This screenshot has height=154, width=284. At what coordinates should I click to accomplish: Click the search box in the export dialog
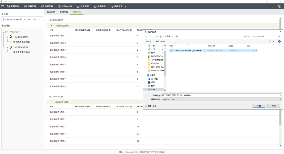(266, 36)
